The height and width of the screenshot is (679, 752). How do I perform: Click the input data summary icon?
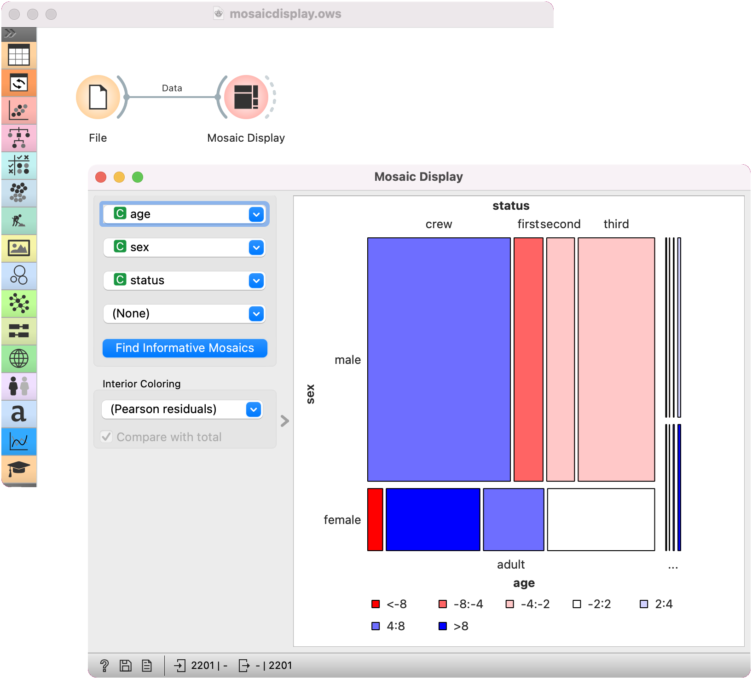(179, 666)
